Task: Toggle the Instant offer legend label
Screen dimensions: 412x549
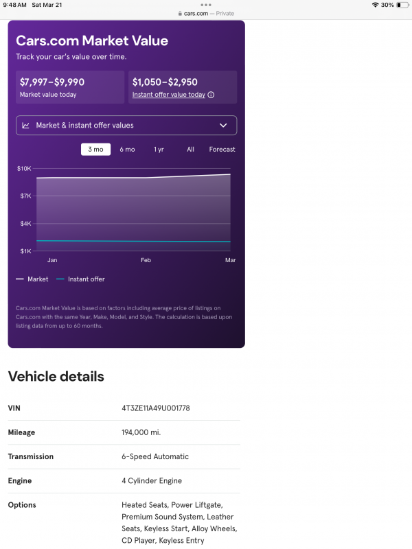Action: pyautogui.click(x=86, y=279)
